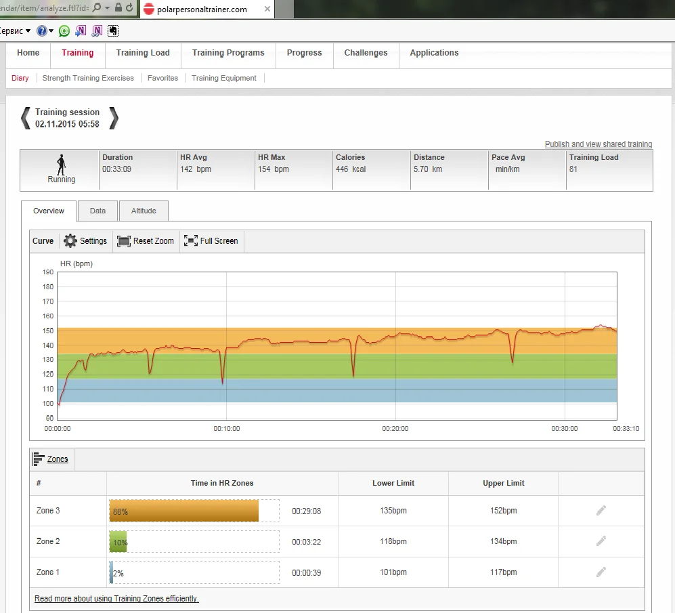Expand the address bar search dropdown
This screenshot has width=675, height=613.
tap(107, 7)
